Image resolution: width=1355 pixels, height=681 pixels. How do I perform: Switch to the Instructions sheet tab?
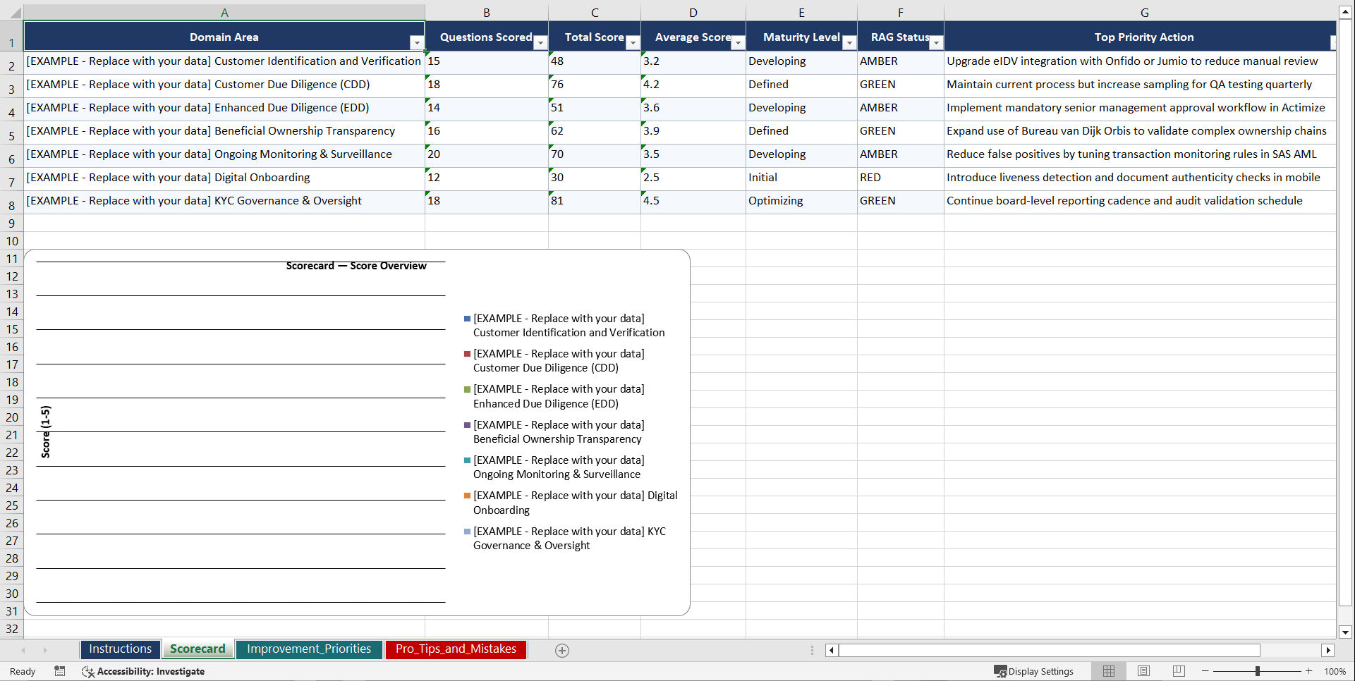click(x=120, y=649)
